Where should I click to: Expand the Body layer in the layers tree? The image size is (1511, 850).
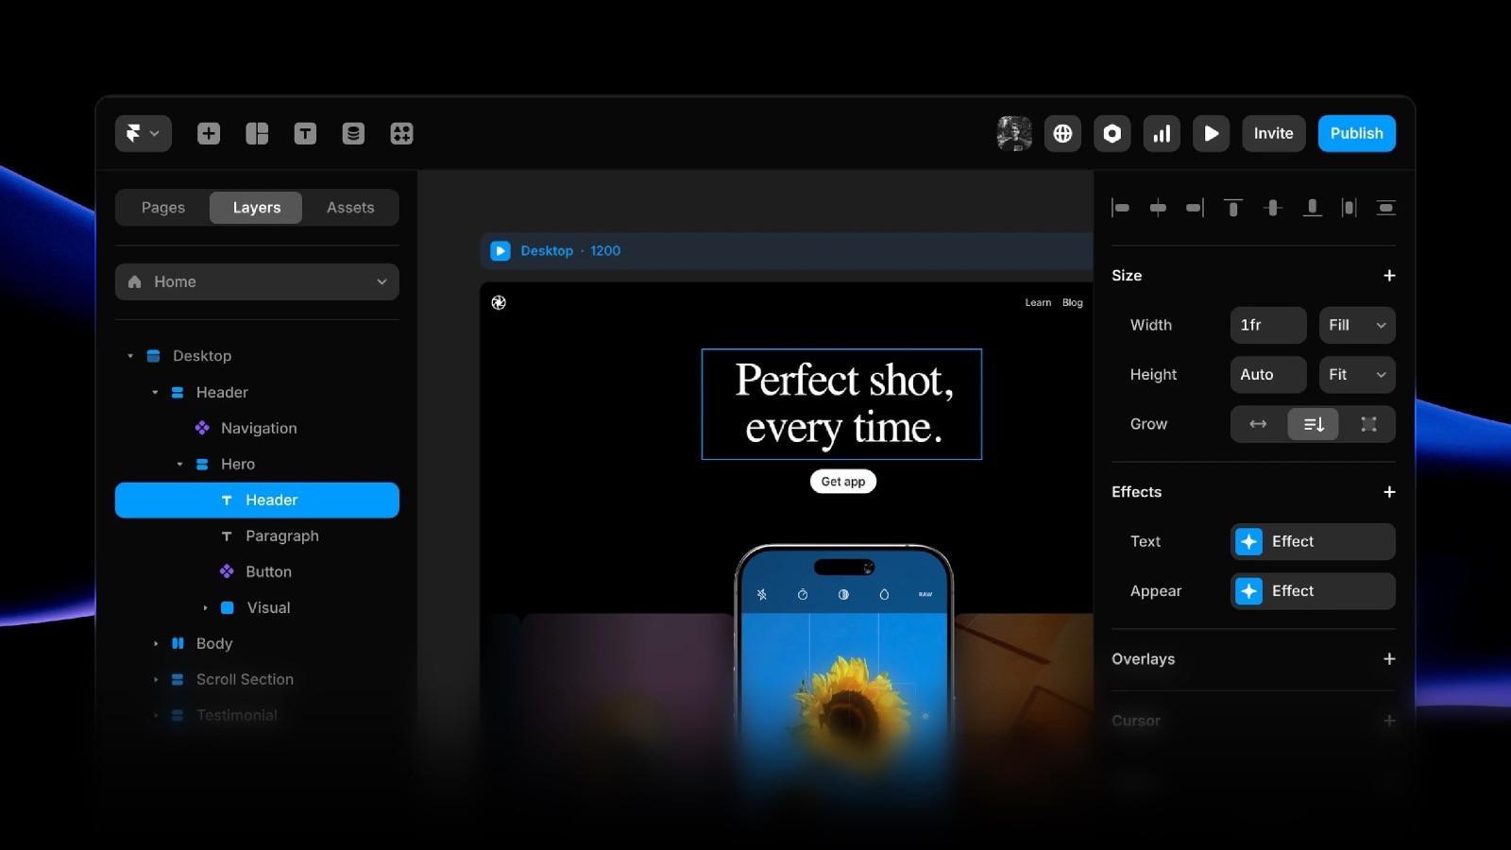[x=157, y=643]
